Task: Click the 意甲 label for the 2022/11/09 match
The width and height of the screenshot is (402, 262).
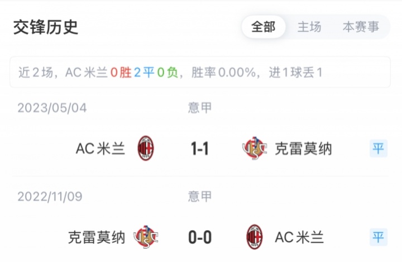Action: click(x=200, y=197)
